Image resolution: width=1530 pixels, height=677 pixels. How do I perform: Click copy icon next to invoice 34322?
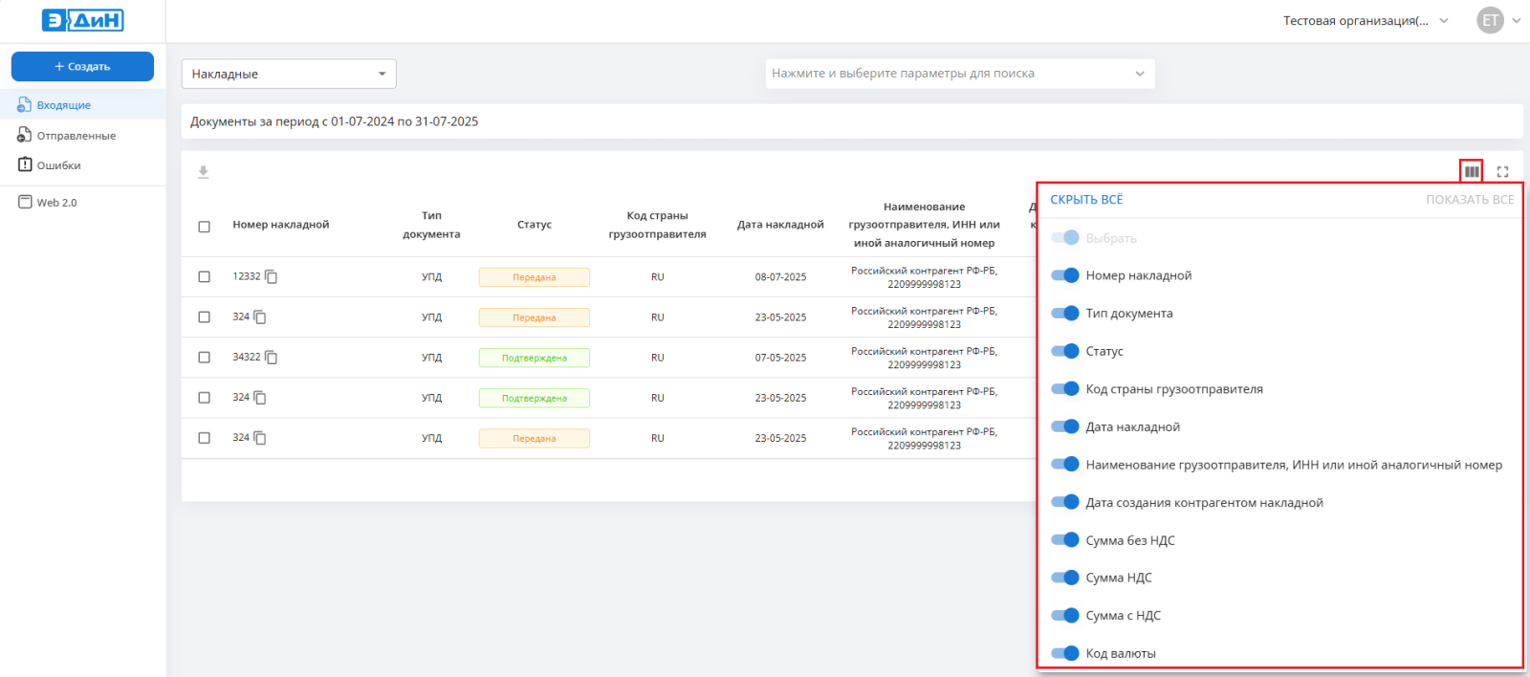[x=272, y=358]
